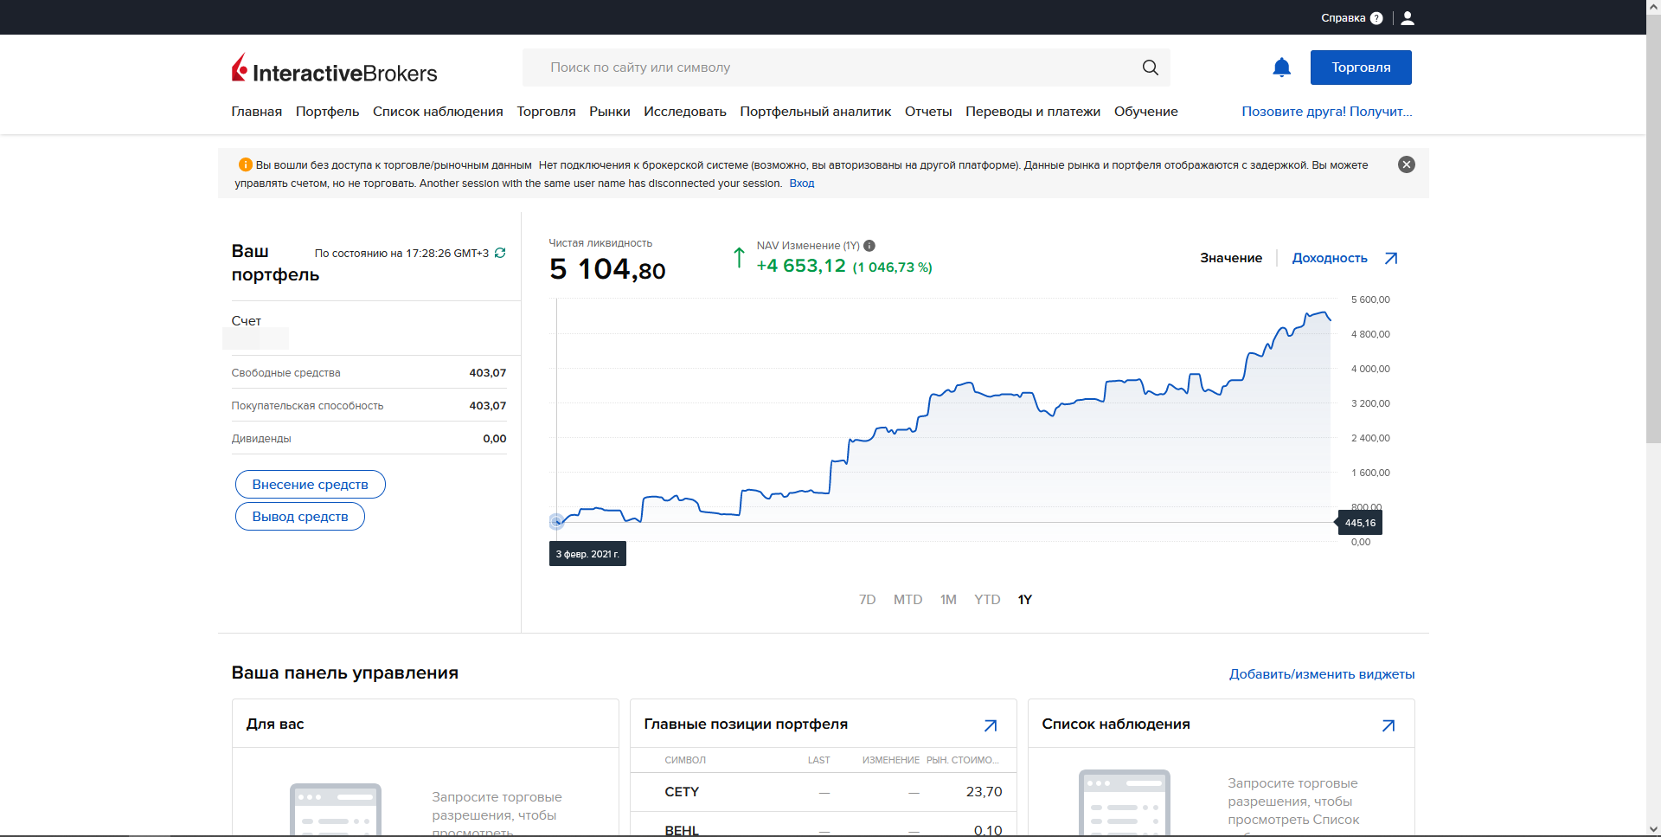Open the user account icon
The image size is (1661, 837).
coord(1408,18)
